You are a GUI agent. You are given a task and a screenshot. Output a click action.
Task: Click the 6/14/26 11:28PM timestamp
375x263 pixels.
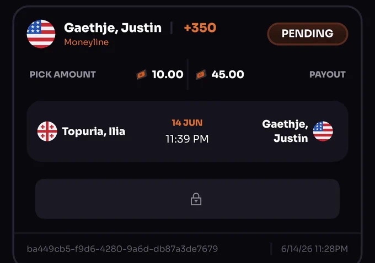click(x=314, y=249)
